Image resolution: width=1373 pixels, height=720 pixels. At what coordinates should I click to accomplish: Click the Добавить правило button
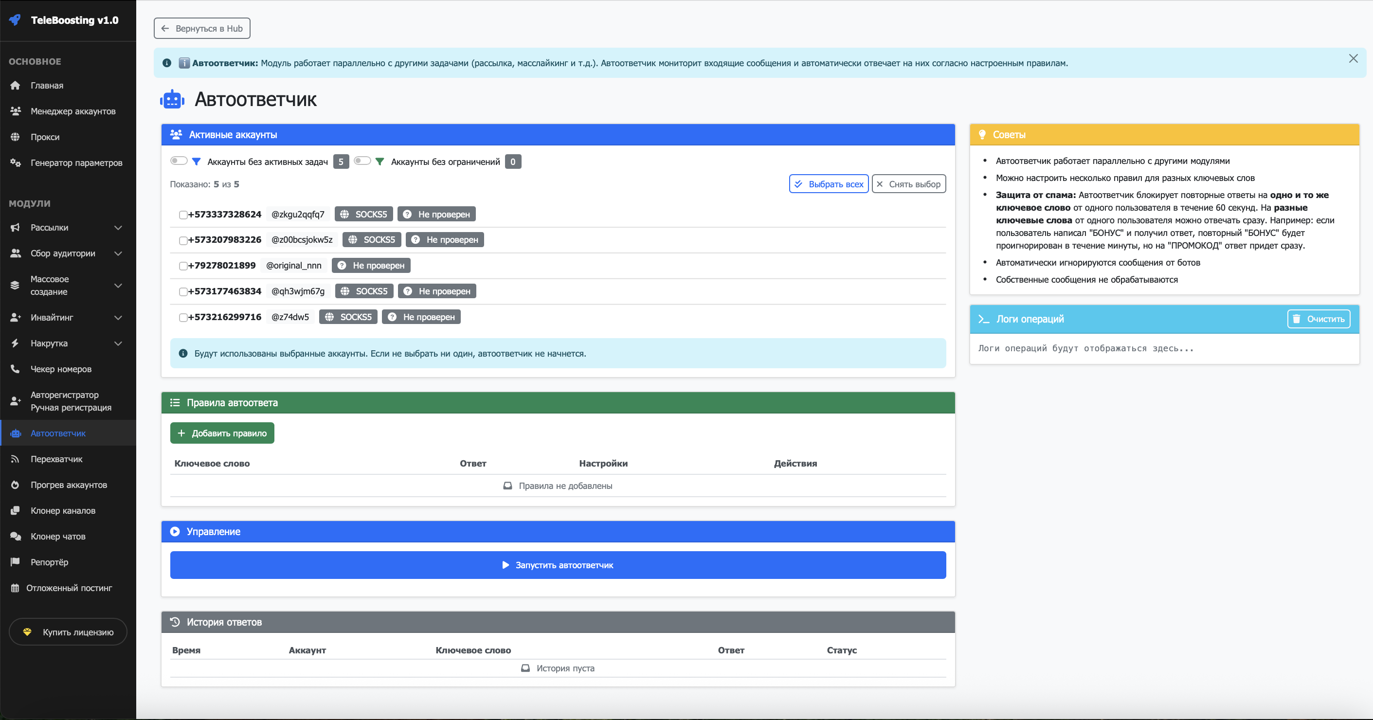222,433
